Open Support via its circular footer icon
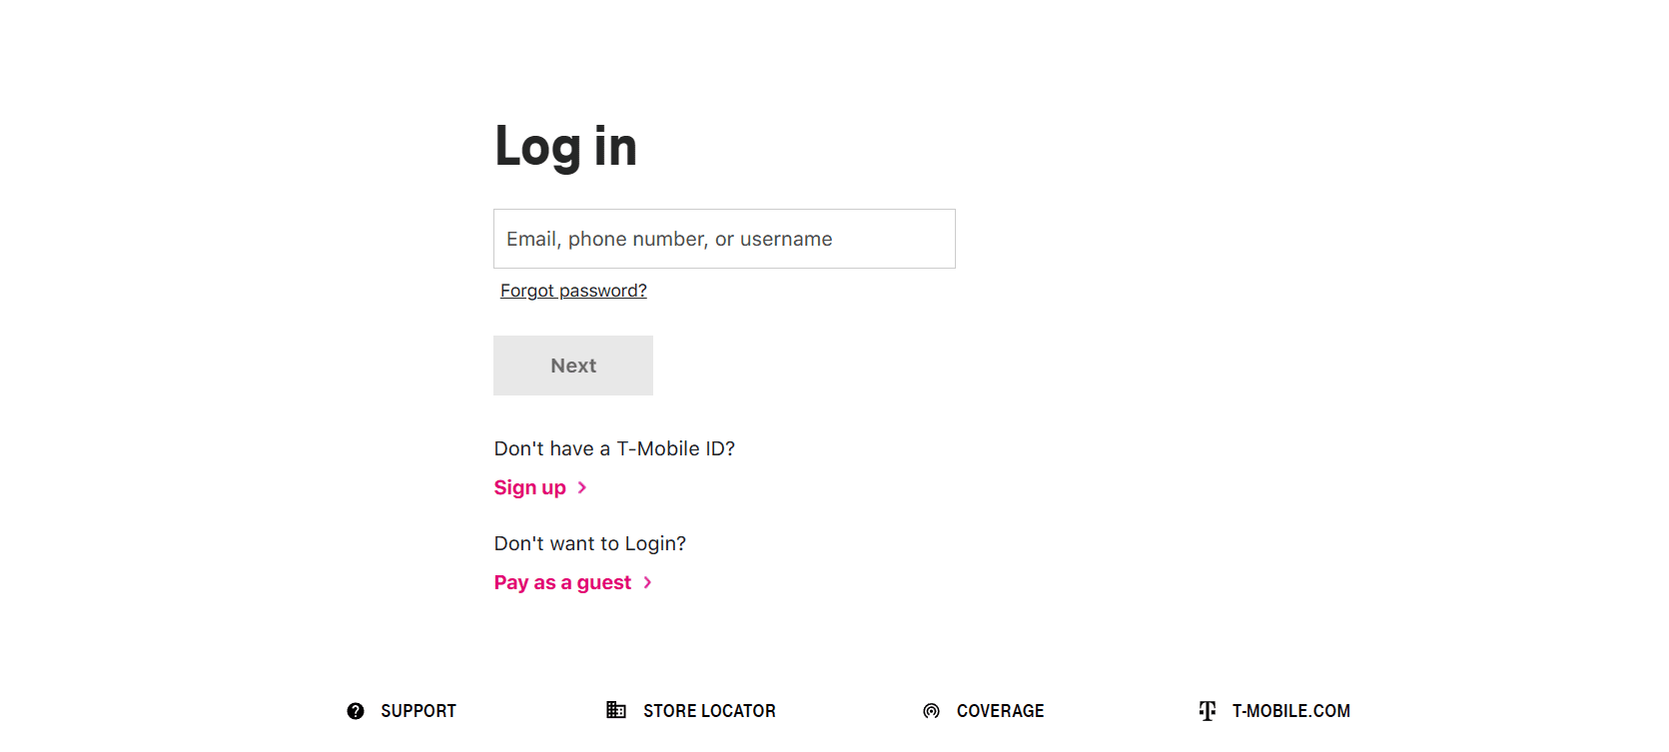This screenshot has width=1669, height=752. (x=357, y=710)
